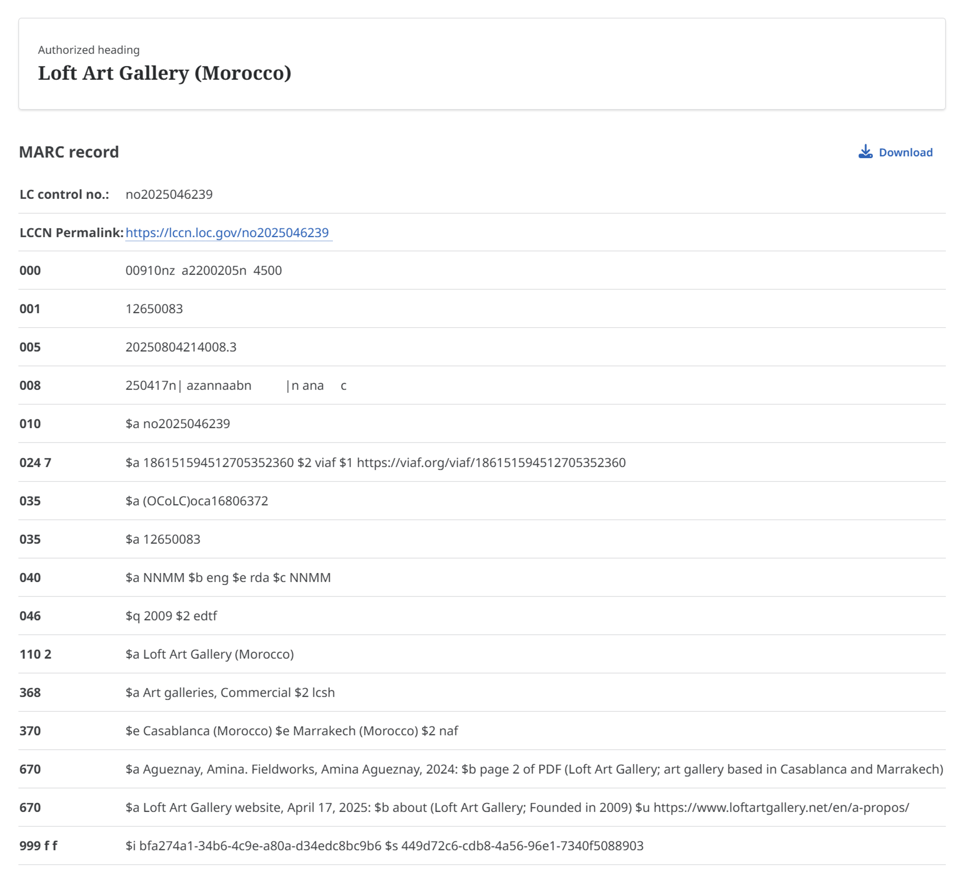971x889 pixels.
Task: Click the 670 Agueznay Fieldworks citation
Action: coord(534,770)
